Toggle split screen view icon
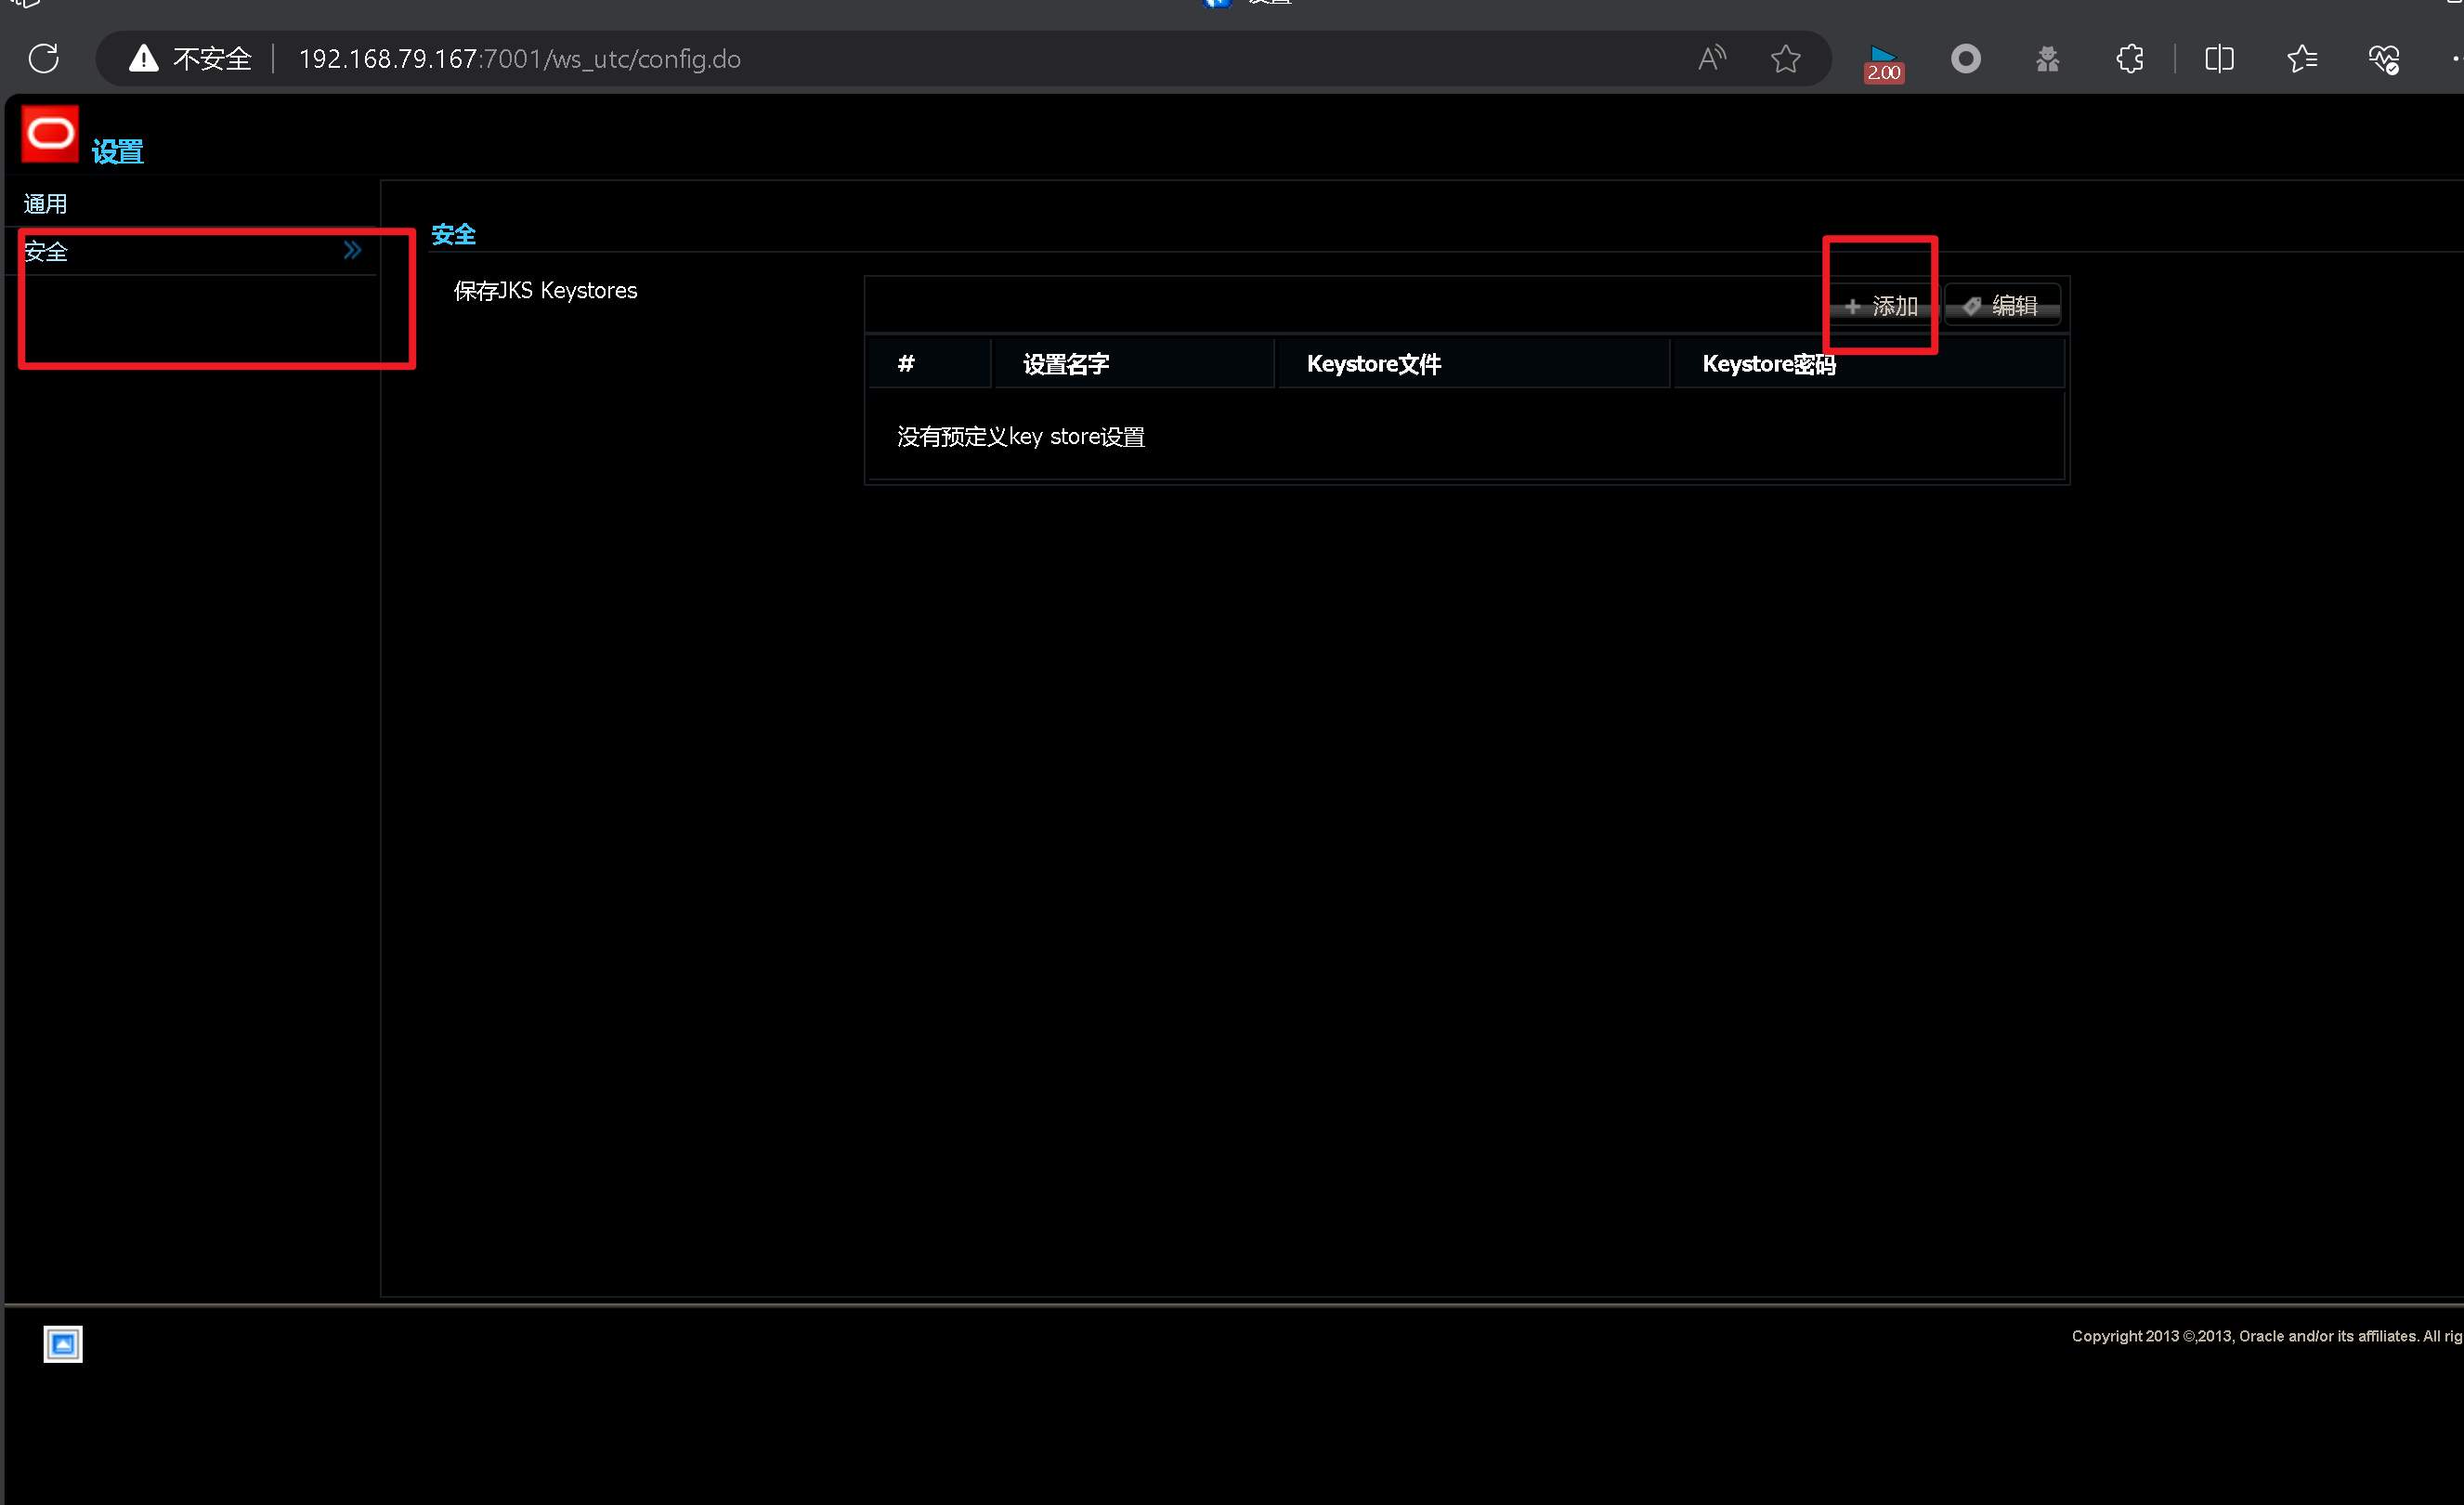 2219,59
